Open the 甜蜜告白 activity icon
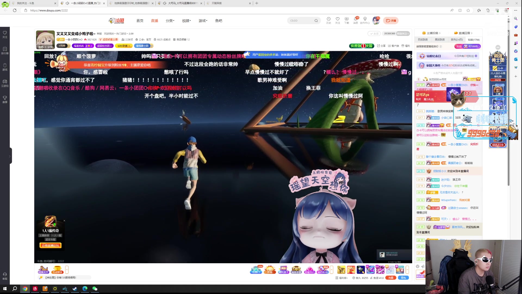The image size is (522, 294). 310,269
